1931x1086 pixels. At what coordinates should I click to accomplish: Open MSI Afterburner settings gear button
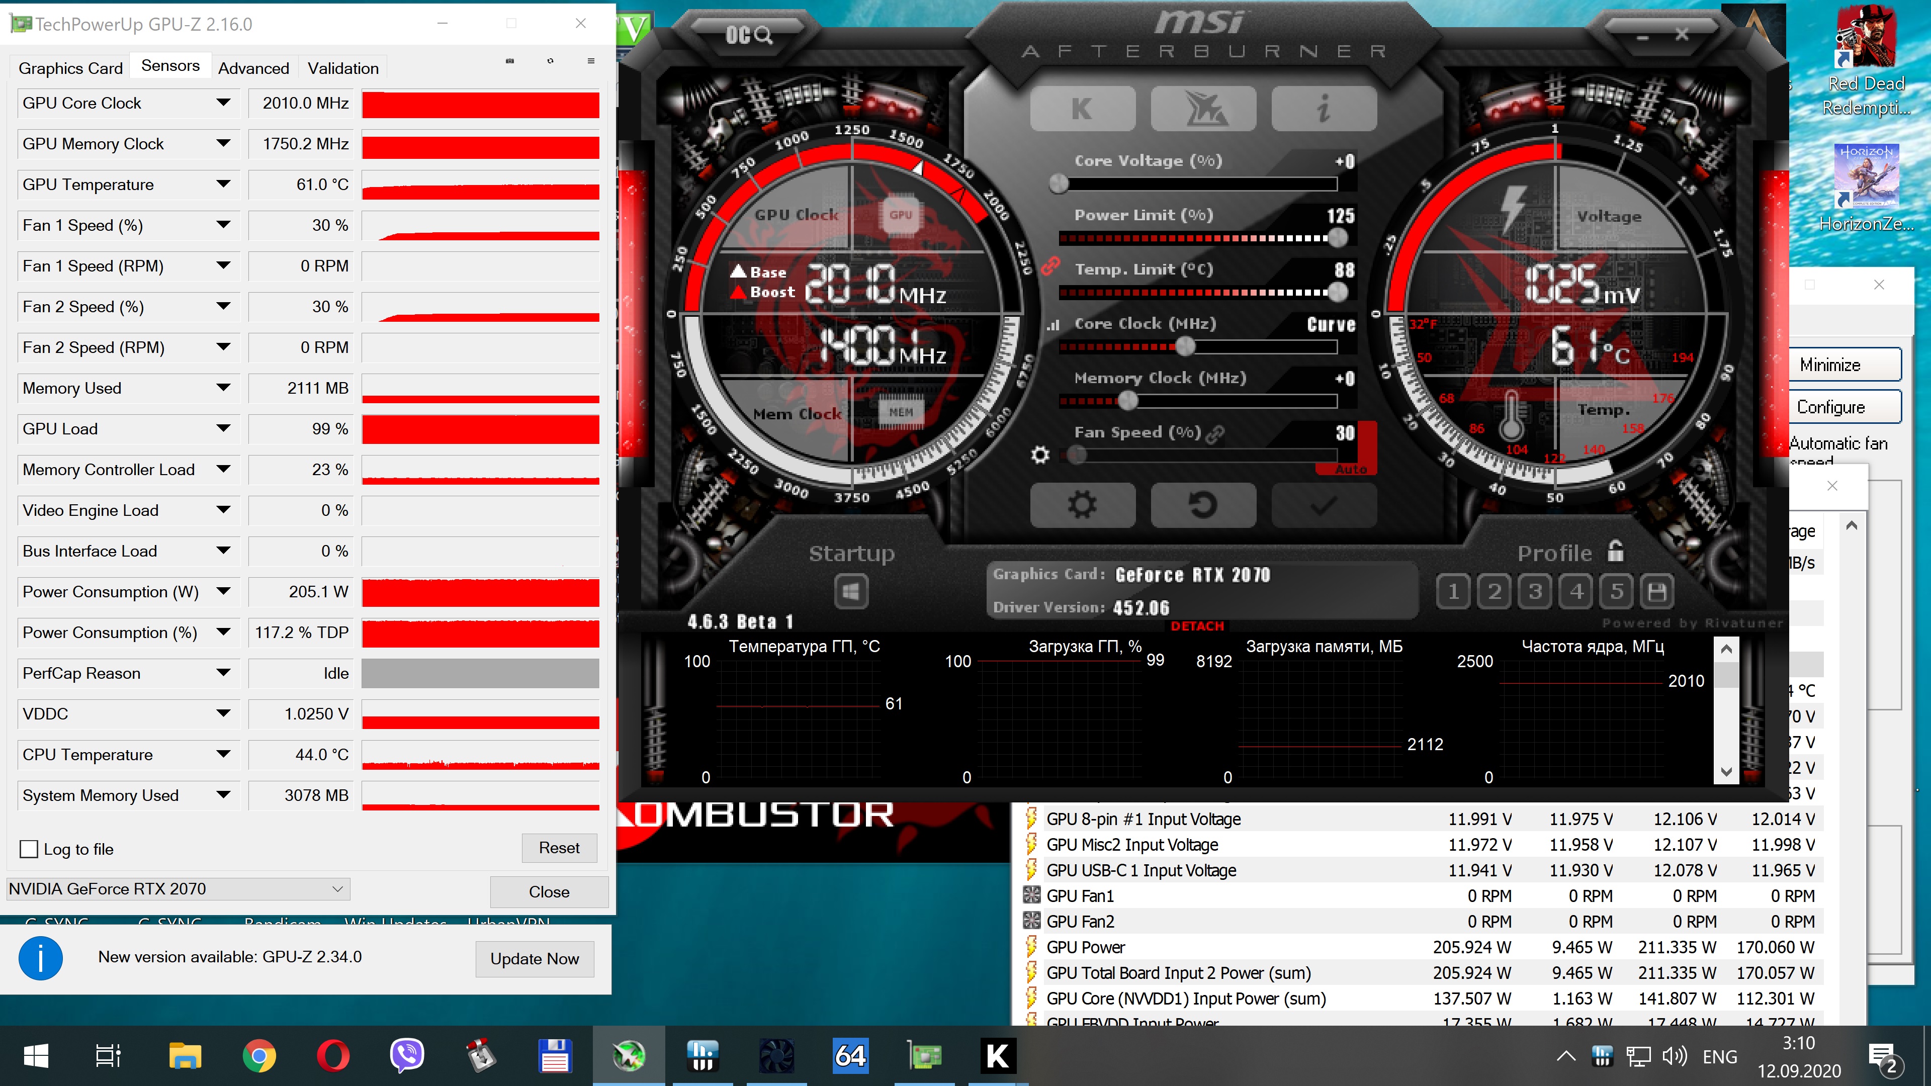point(1082,505)
